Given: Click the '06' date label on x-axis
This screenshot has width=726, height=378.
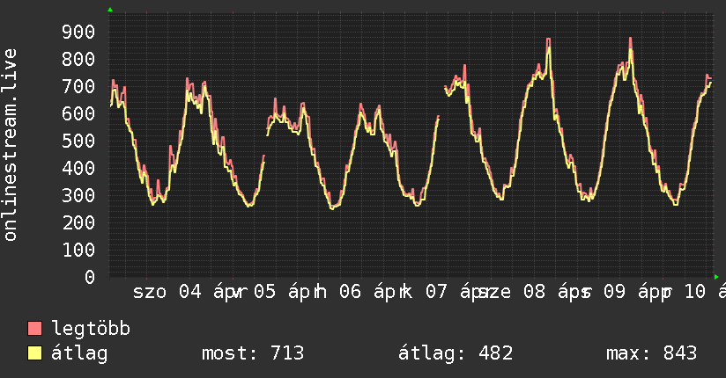Looking at the screenshot, I should click(350, 292).
